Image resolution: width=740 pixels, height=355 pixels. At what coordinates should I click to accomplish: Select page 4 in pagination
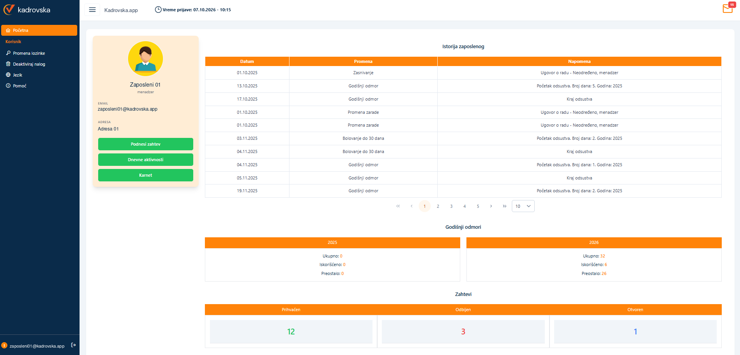click(464, 206)
